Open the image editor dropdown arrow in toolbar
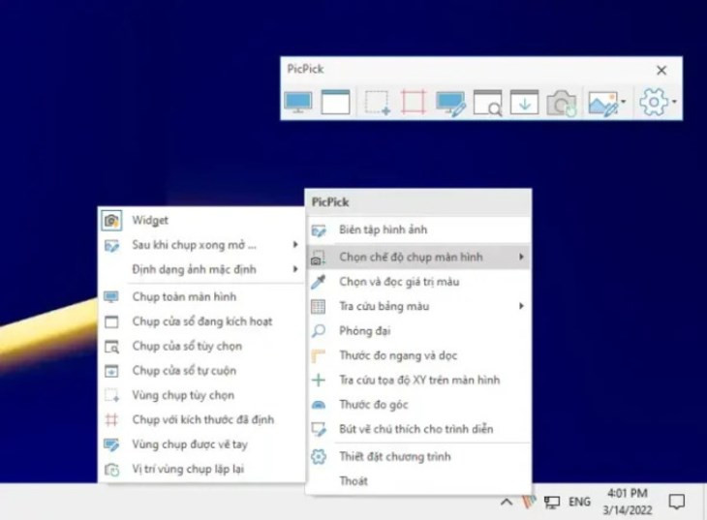The width and height of the screenshot is (707, 520). tap(623, 102)
